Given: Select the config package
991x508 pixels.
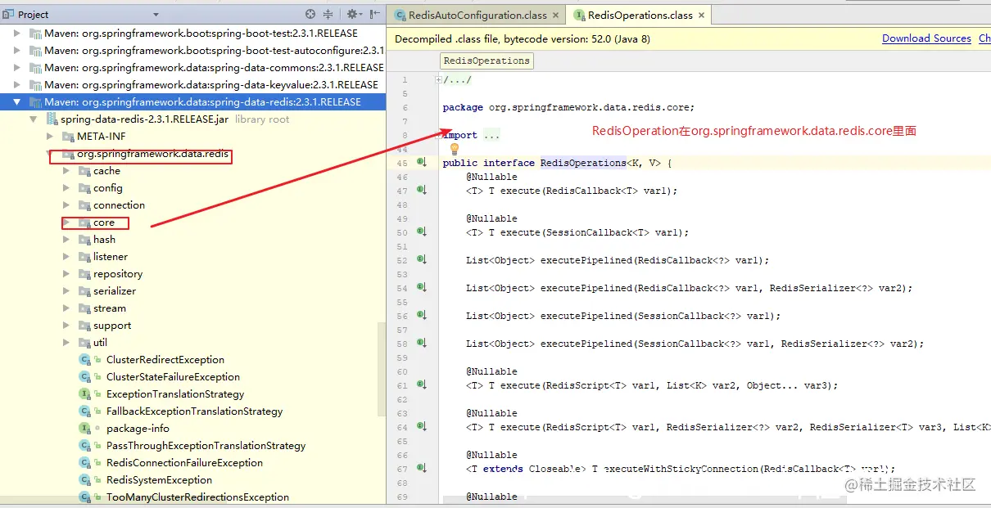Looking at the screenshot, I should coord(108,188).
